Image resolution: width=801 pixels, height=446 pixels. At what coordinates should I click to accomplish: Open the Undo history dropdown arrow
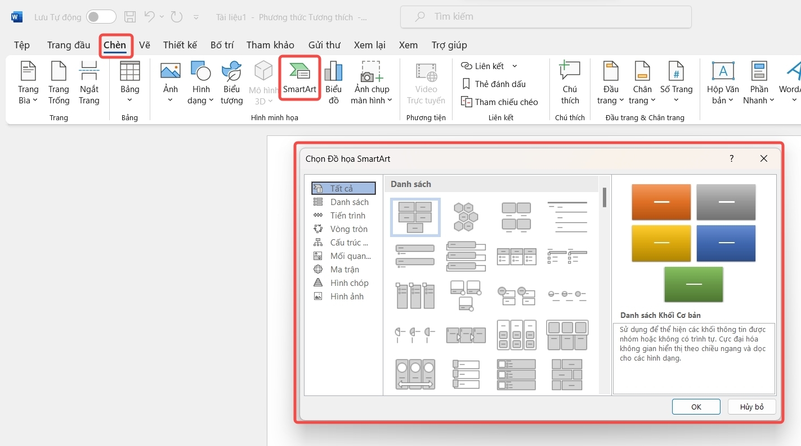point(162,17)
